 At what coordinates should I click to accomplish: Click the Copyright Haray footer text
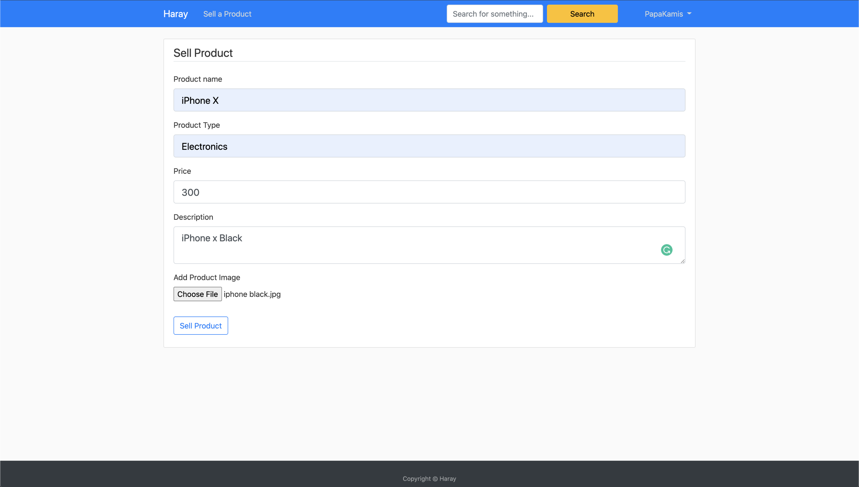coord(429,478)
